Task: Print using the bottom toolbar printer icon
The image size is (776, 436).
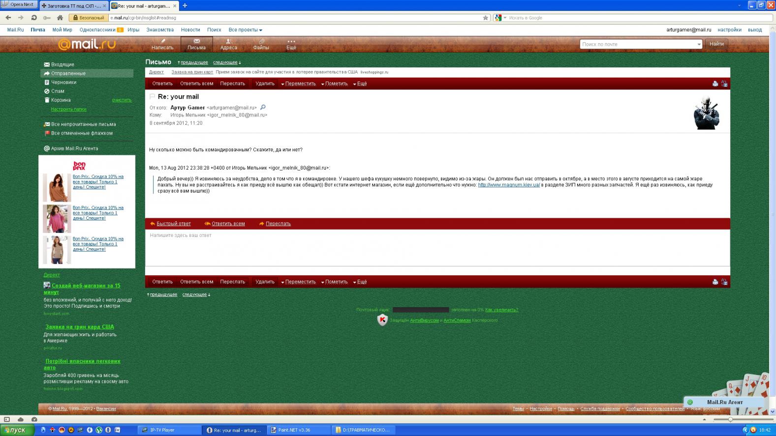Action: click(x=715, y=282)
